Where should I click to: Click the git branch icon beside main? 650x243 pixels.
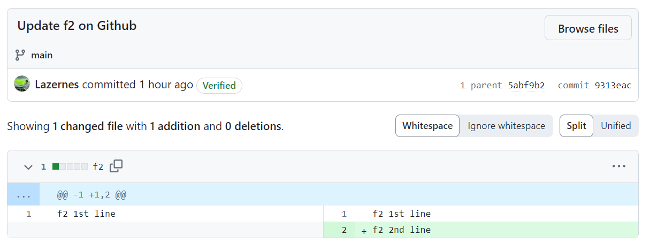point(20,55)
